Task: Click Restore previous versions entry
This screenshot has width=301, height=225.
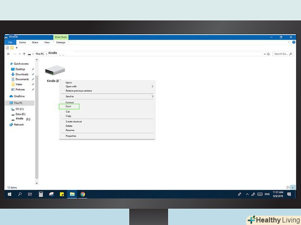Action: coord(79,91)
